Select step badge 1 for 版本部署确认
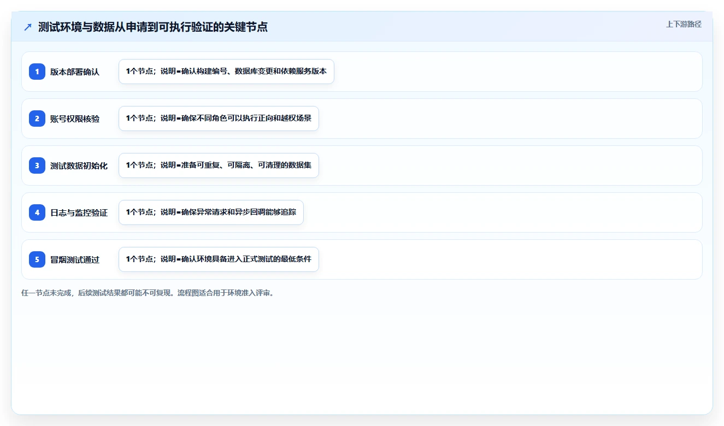The width and height of the screenshot is (724, 426). pyautogui.click(x=37, y=72)
